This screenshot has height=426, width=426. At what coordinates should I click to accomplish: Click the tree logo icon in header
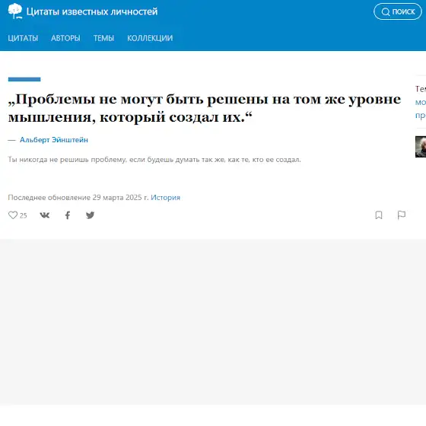[x=15, y=11]
